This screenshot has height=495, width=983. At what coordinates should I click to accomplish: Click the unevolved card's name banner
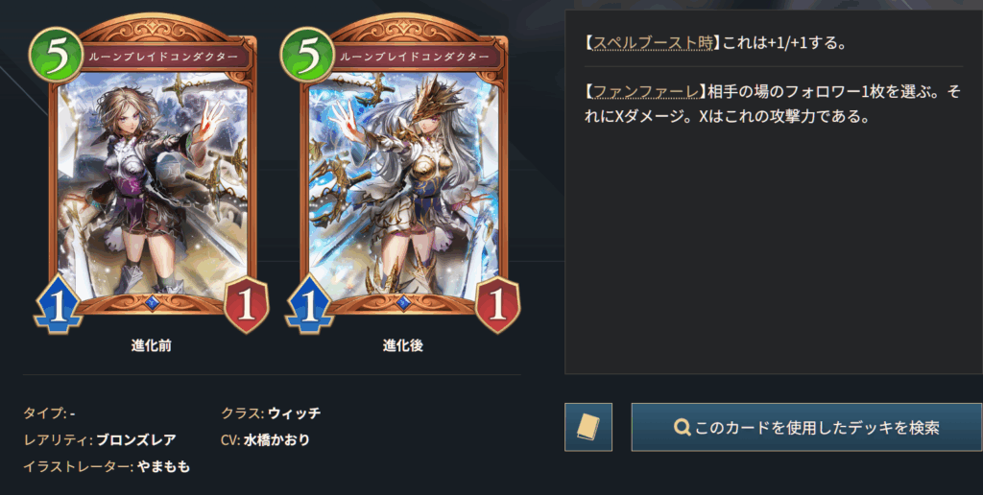[163, 57]
